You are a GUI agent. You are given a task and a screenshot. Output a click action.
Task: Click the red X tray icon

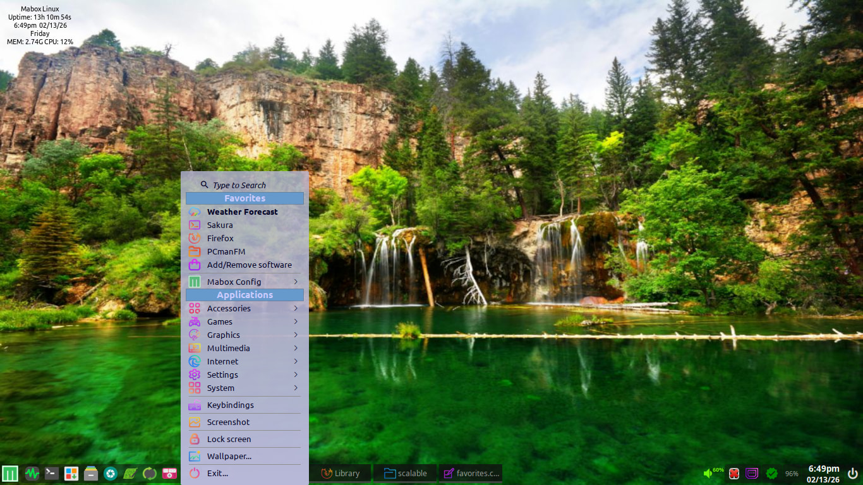click(733, 473)
